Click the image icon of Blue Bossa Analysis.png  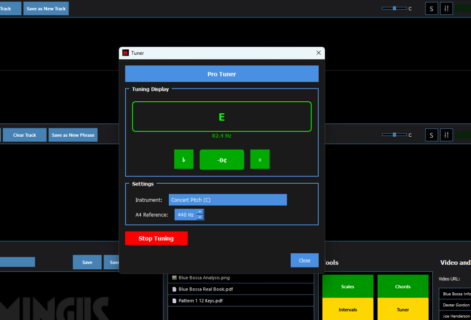[x=174, y=278]
